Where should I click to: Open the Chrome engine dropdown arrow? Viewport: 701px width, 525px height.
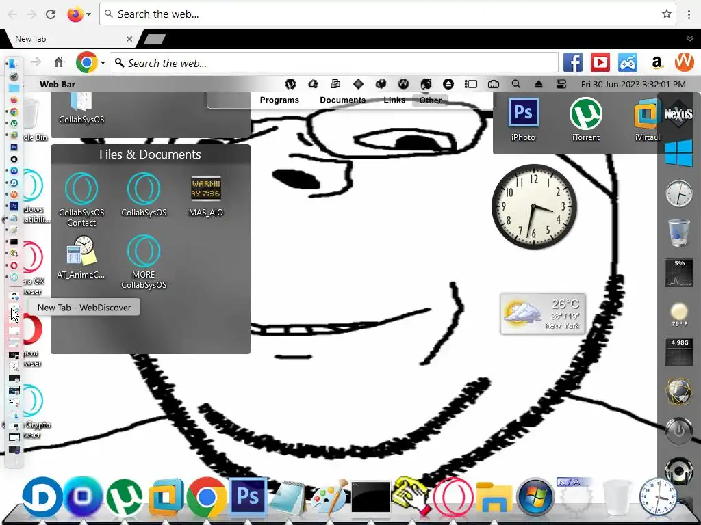tap(103, 63)
